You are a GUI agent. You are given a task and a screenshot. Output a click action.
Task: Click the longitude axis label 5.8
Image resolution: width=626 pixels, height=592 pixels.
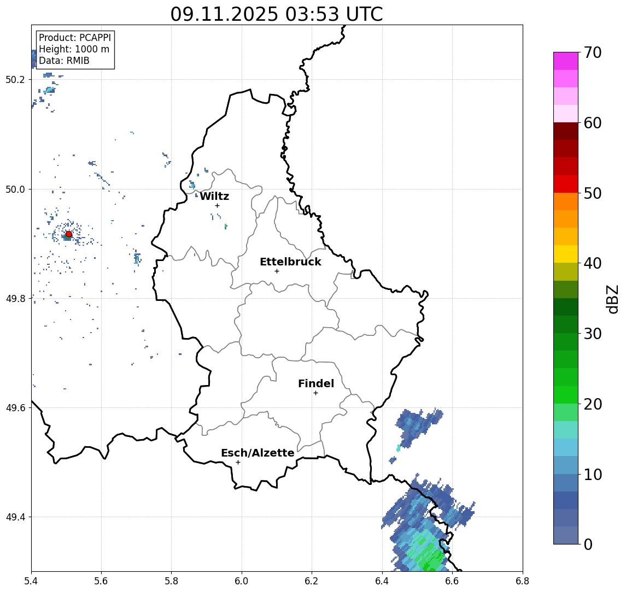pyautogui.click(x=172, y=581)
